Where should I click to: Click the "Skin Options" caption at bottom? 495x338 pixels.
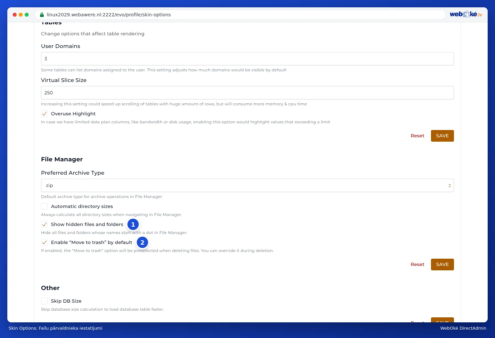55,328
